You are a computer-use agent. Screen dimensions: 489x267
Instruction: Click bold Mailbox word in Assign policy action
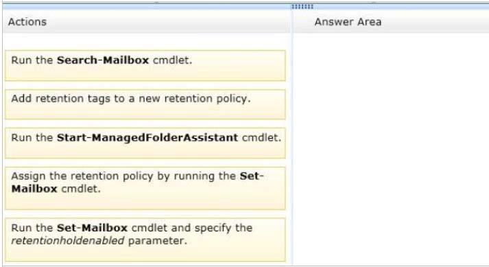coord(34,189)
